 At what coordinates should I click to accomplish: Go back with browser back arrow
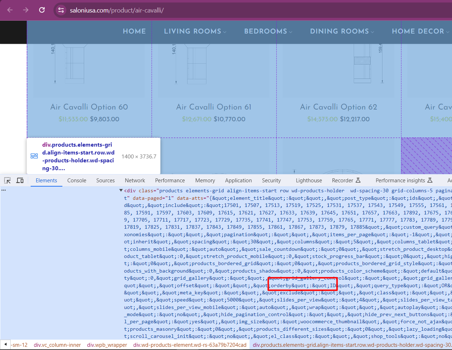pos(10,10)
